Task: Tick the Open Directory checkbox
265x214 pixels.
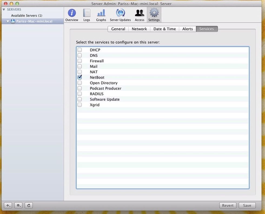Action: click(x=80, y=83)
